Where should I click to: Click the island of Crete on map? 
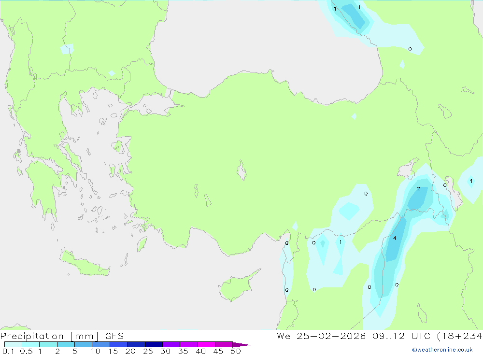click(x=85, y=263)
